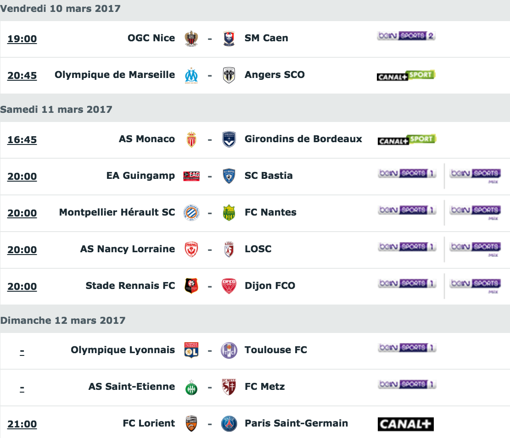Image resolution: width=510 pixels, height=438 pixels.
Task: Open the 19:00 OGC Nice match time
Action: point(22,39)
